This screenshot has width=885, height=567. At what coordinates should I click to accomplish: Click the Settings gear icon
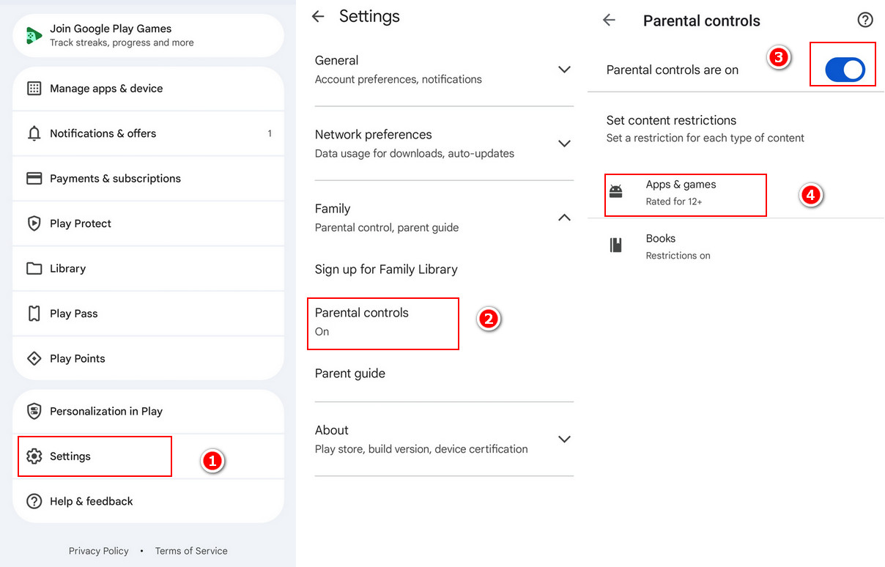34,456
